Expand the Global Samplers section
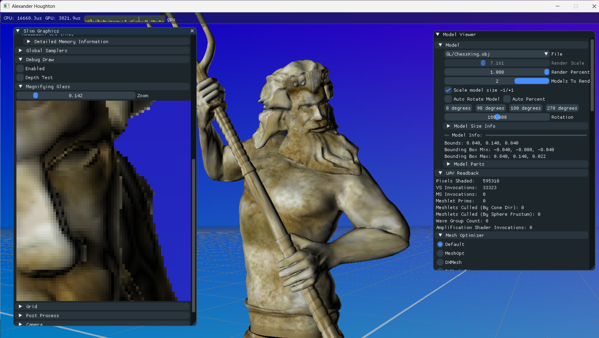599x338 pixels. click(x=20, y=50)
